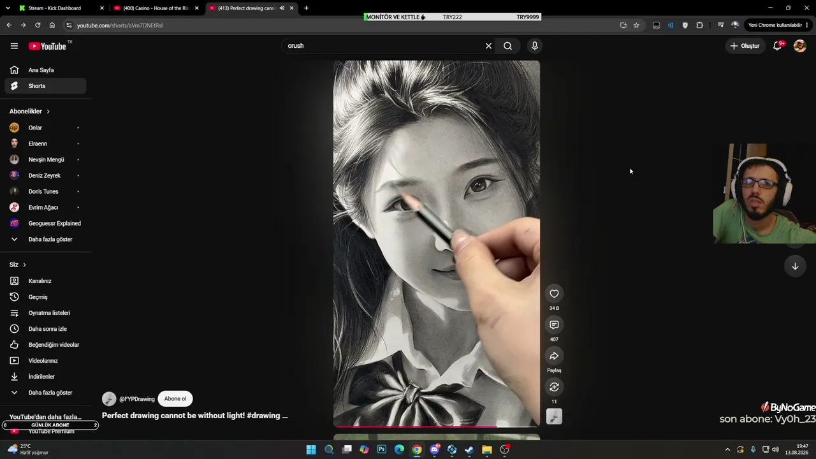Image resolution: width=816 pixels, height=459 pixels.
Task: Open Beğendiğim videolar list
Action: pyautogui.click(x=45, y=345)
